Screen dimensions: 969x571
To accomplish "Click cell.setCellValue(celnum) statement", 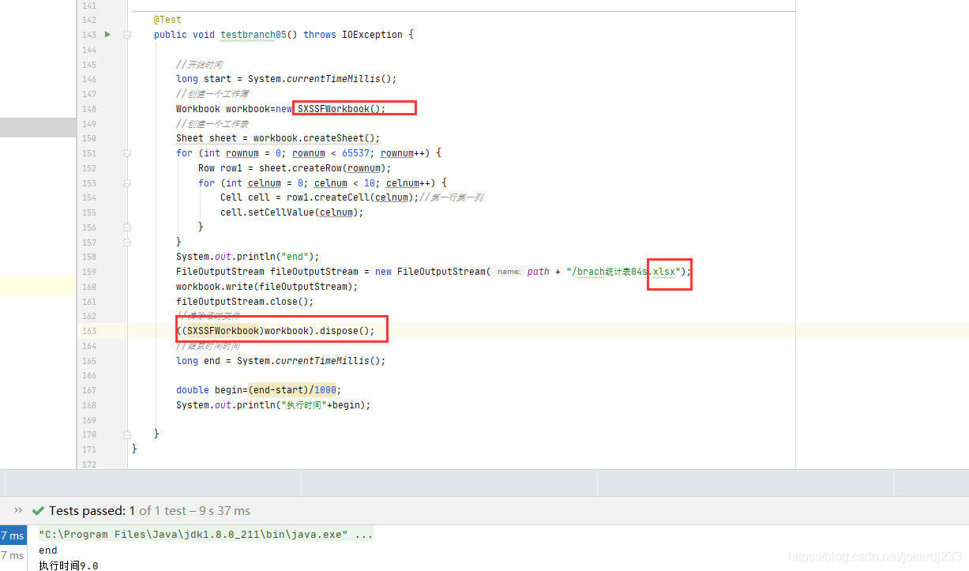I will tap(292, 212).
